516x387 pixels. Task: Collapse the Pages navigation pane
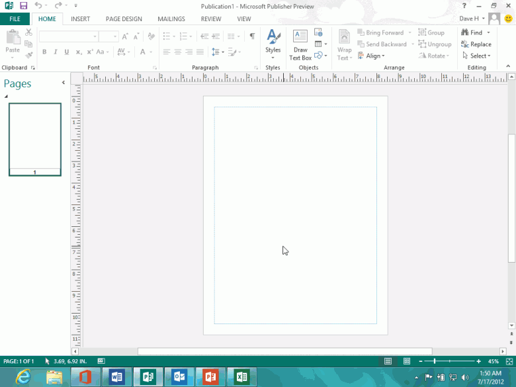point(64,83)
